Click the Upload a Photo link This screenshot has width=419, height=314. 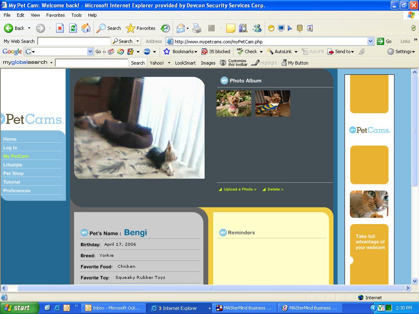tap(240, 189)
